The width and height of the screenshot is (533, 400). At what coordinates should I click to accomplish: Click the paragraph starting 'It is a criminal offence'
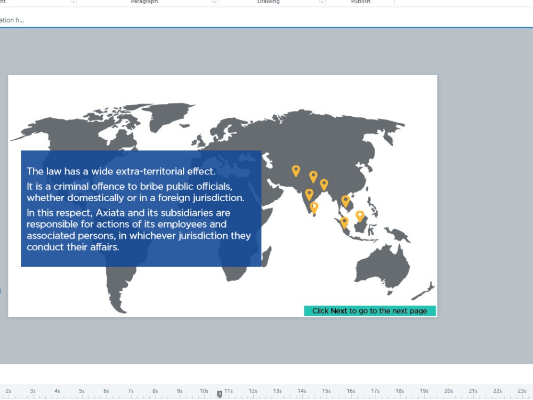click(x=135, y=192)
